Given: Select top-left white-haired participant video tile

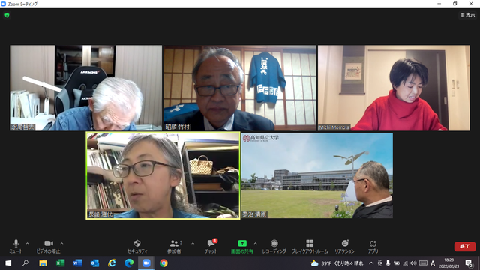Looking at the screenshot, I should click(86, 88).
